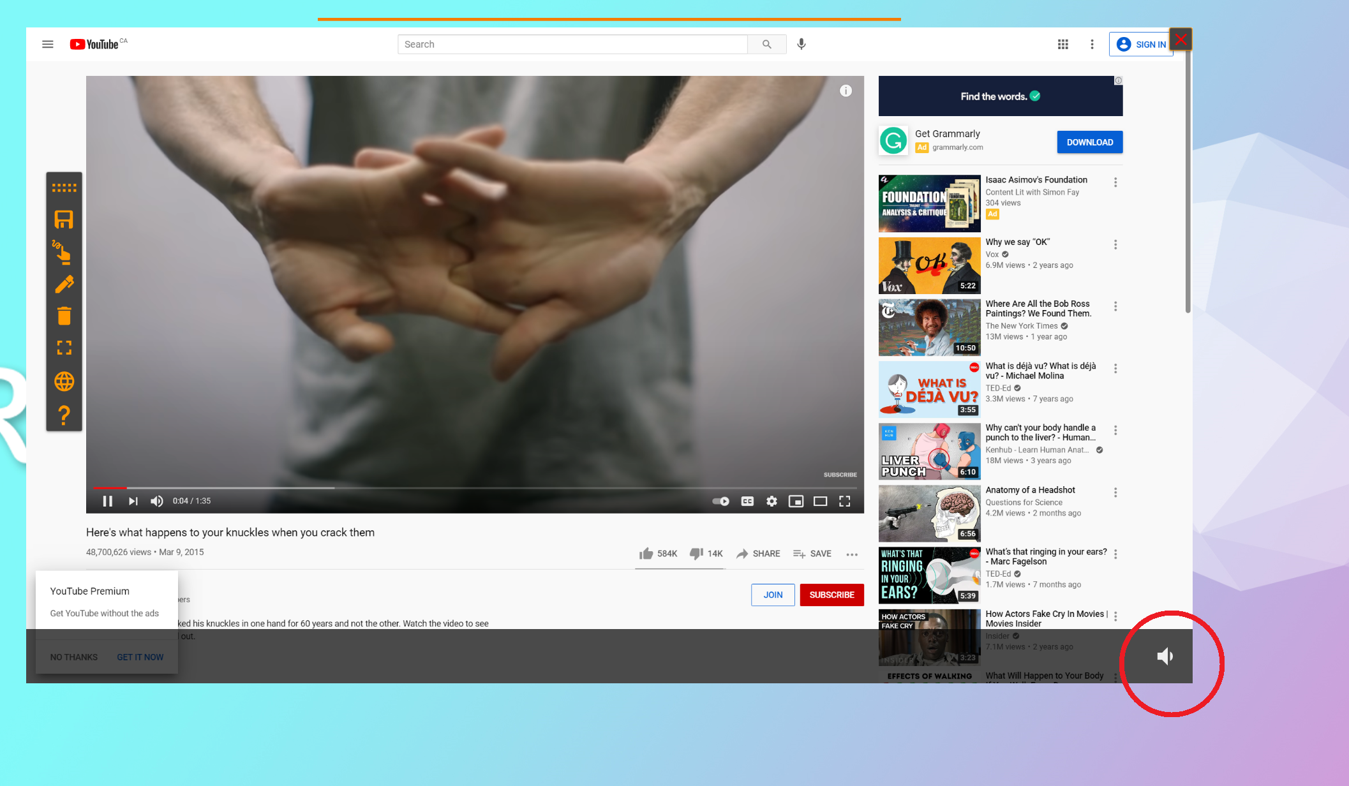1349x786 pixels.
Task: Click the speaker icon in bottom dark bar
Action: (1165, 656)
